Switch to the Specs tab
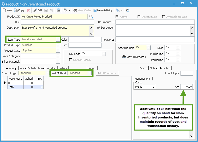Viewport: 198px width, 142px height. tap(144, 68)
